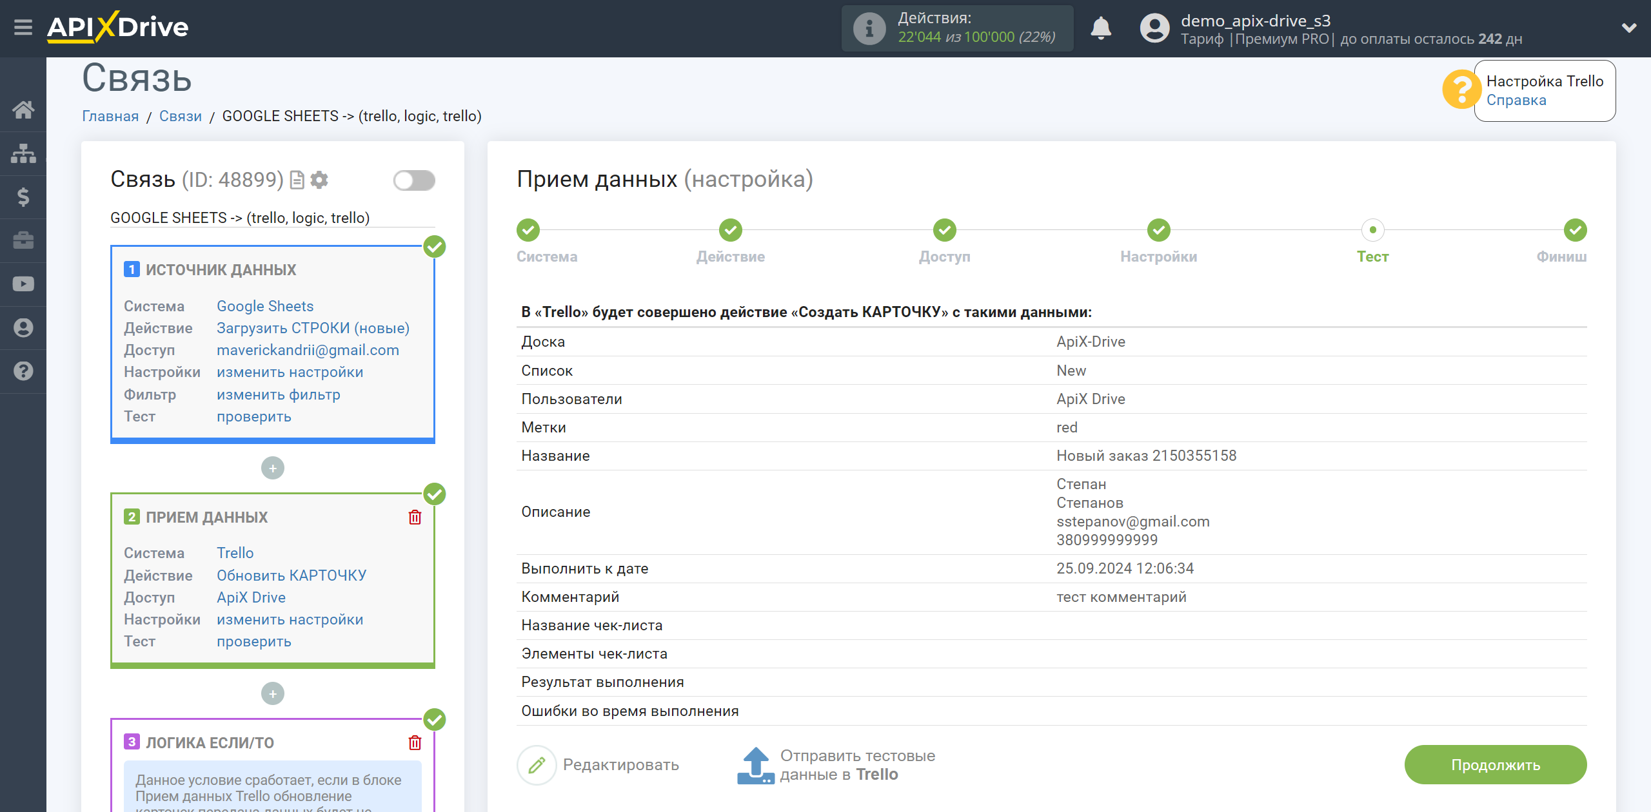The image size is (1651, 812).
Task: Select тест комментарий value
Action: tap(1122, 597)
